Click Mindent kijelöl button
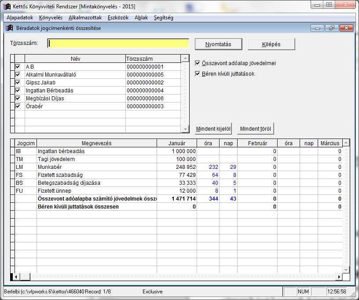Viewport: 359px width, 300px height. click(x=213, y=128)
